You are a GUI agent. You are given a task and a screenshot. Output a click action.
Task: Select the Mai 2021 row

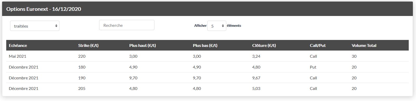click(207, 56)
